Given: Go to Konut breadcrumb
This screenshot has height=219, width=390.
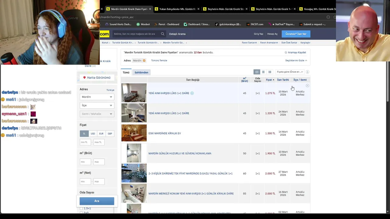Looking at the screenshot, I should pos(105,43).
